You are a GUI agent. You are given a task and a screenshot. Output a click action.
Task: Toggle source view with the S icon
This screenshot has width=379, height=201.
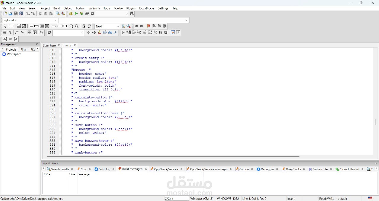84,26
